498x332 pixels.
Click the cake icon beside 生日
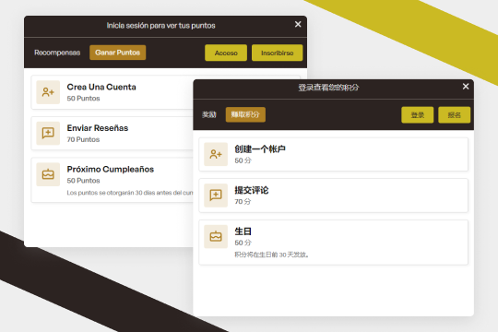click(216, 237)
